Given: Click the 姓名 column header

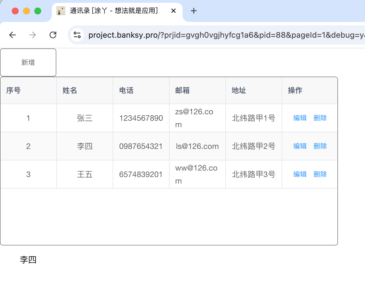Looking at the screenshot, I should 85,90.
